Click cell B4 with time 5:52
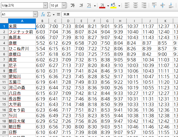 point(42,43)
